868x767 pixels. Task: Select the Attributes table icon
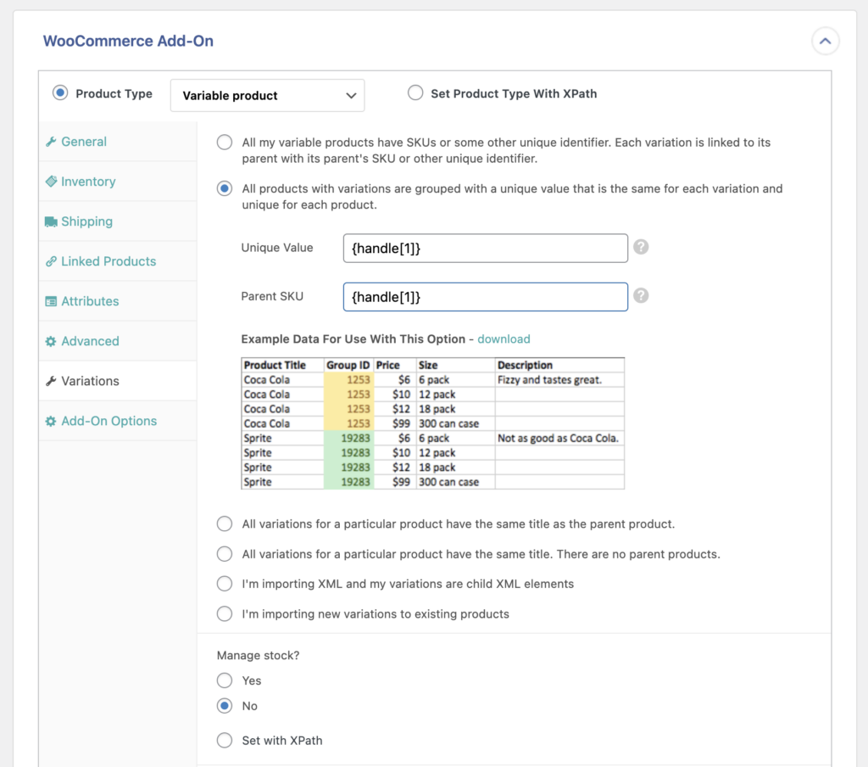(x=53, y=301)
